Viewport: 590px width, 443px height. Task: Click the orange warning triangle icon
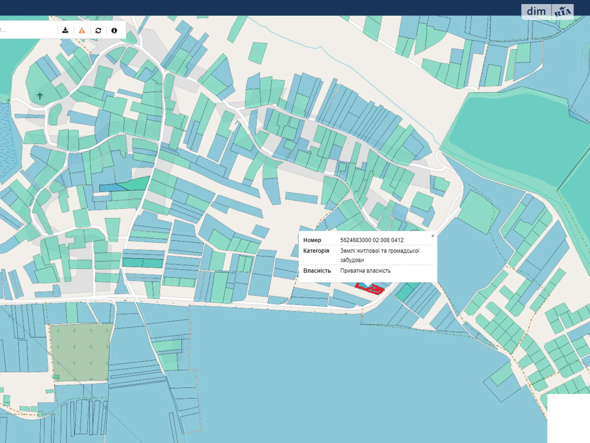[82, 30]
